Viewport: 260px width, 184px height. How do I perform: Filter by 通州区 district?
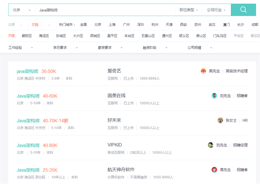tap(167, 36)
